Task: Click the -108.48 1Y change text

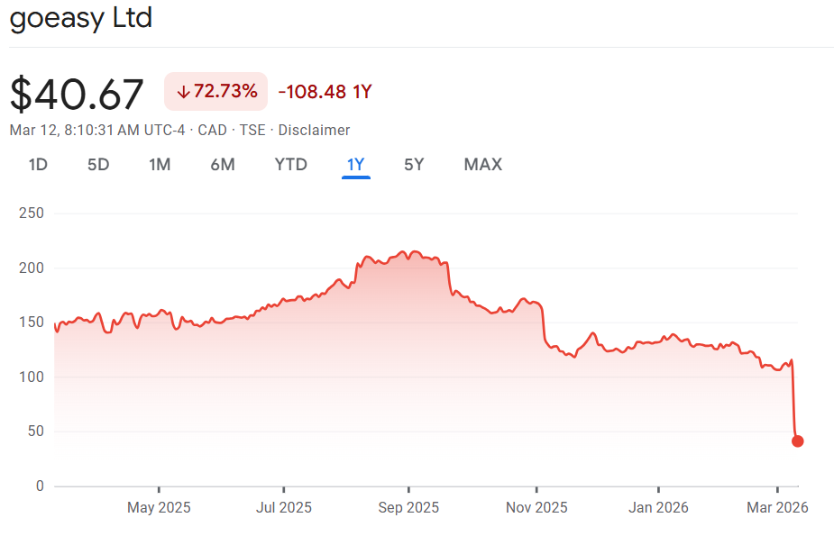Action: pyautogui.click(x=325, y=92)
